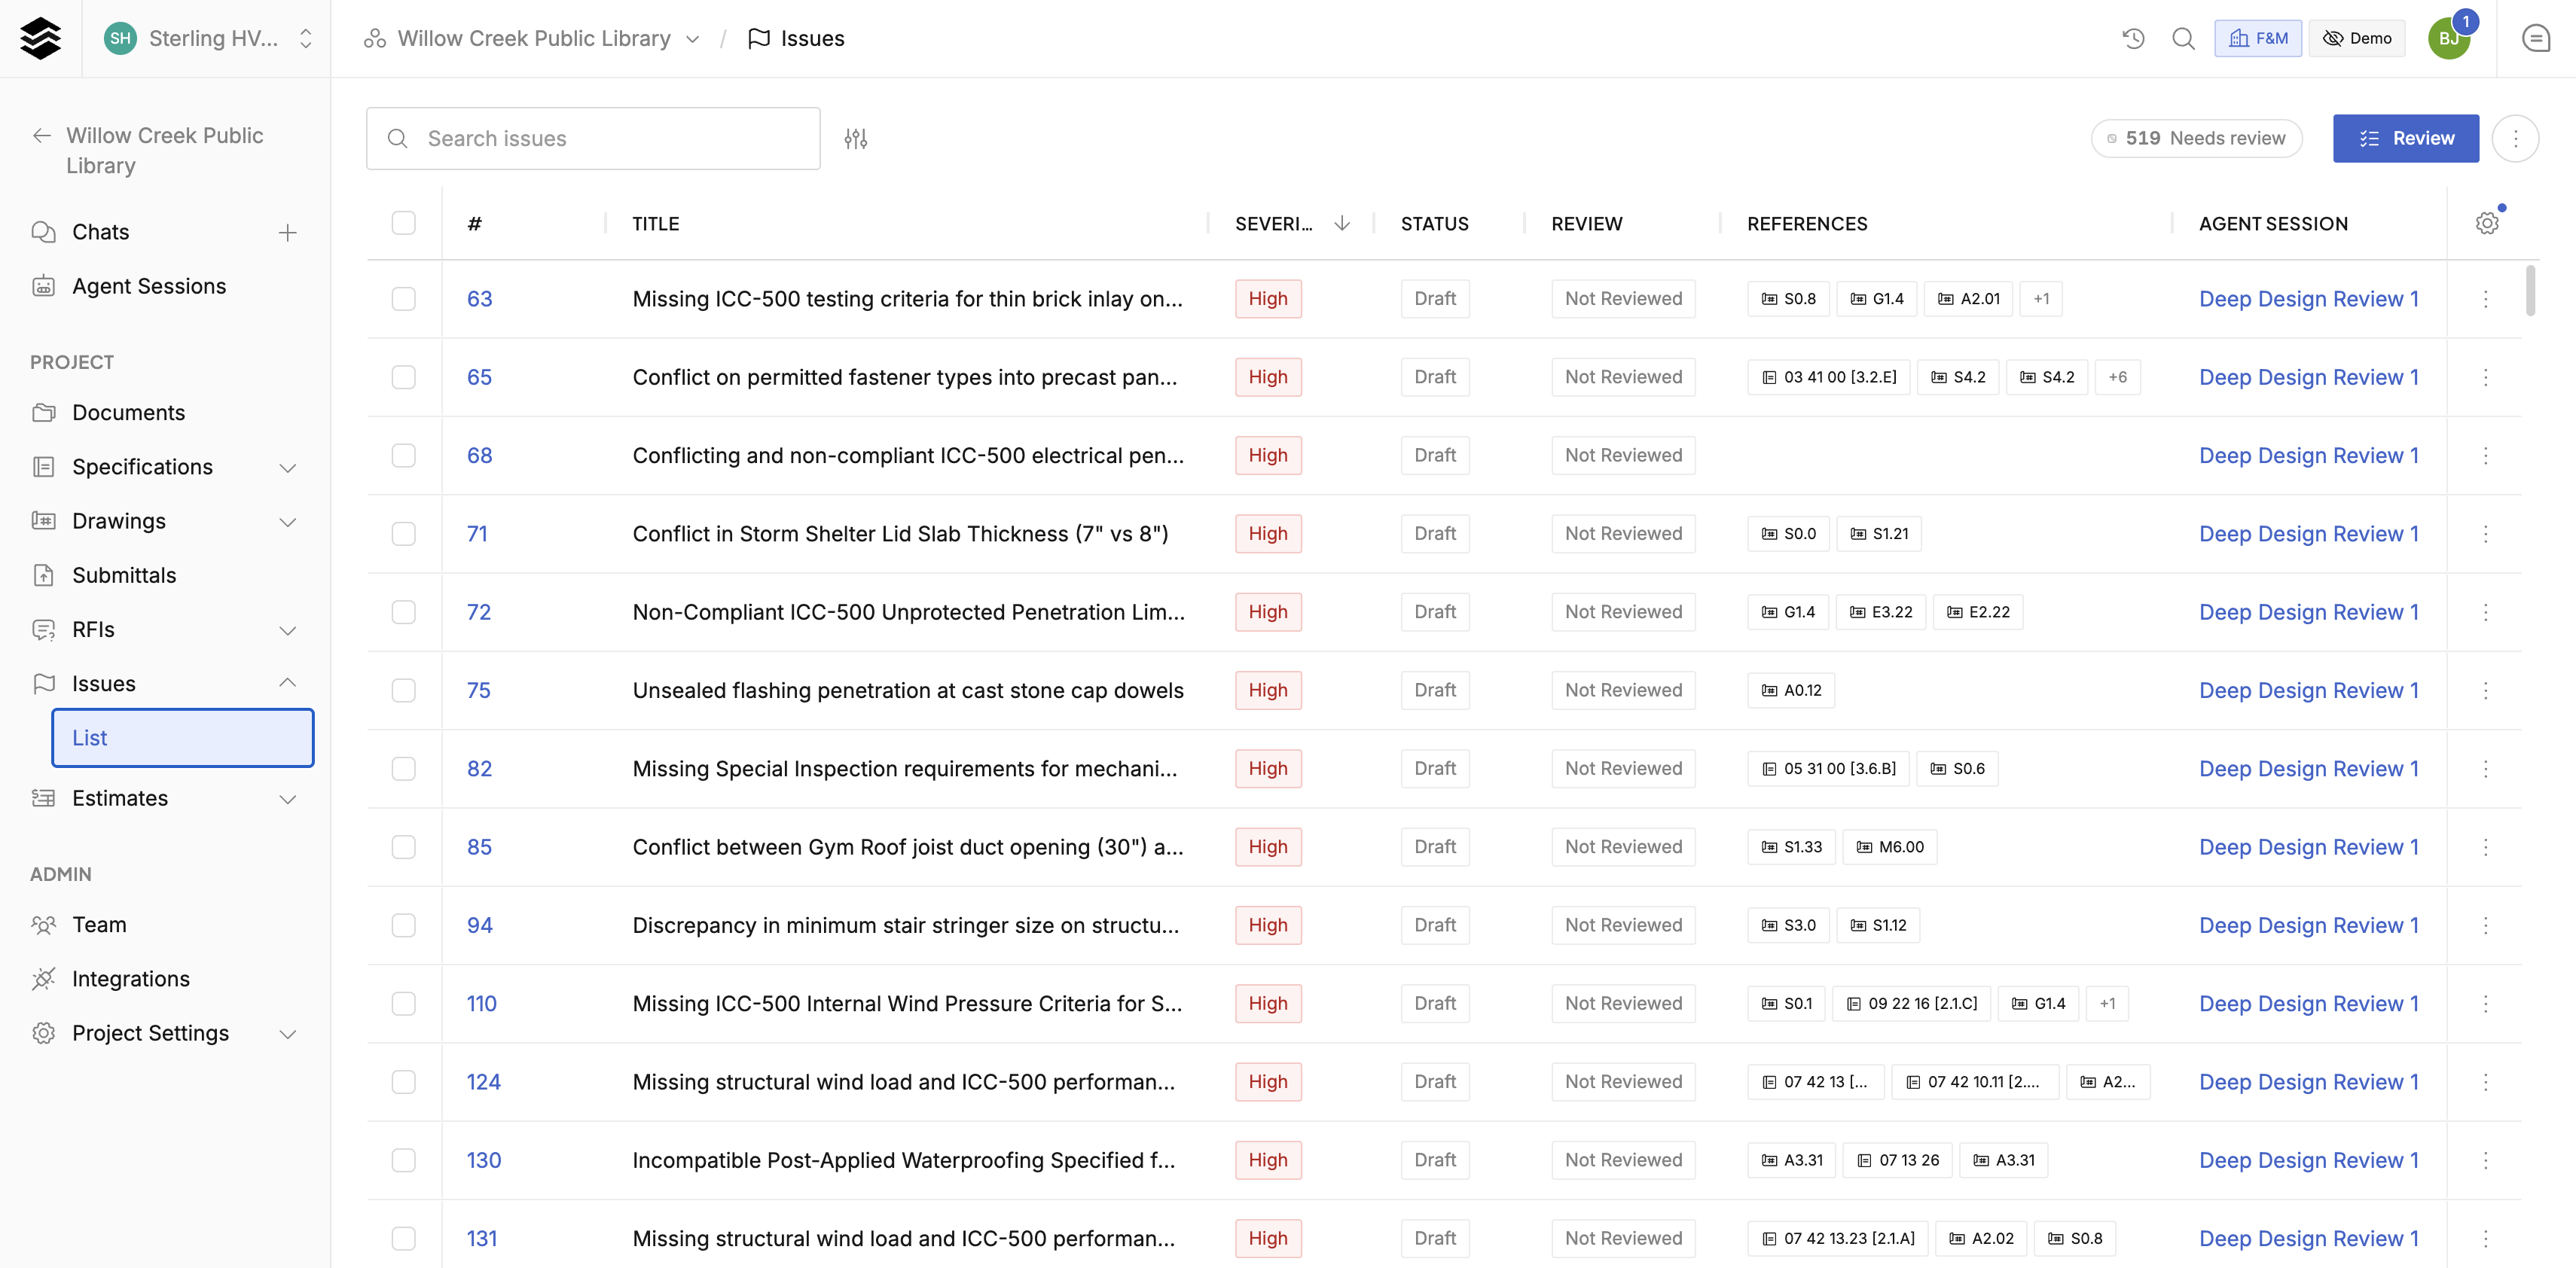The image size is (2576, 1268).
Task: Click the Issues breadcrumb label
Action: pyautogui.click(x=812, y=38)
